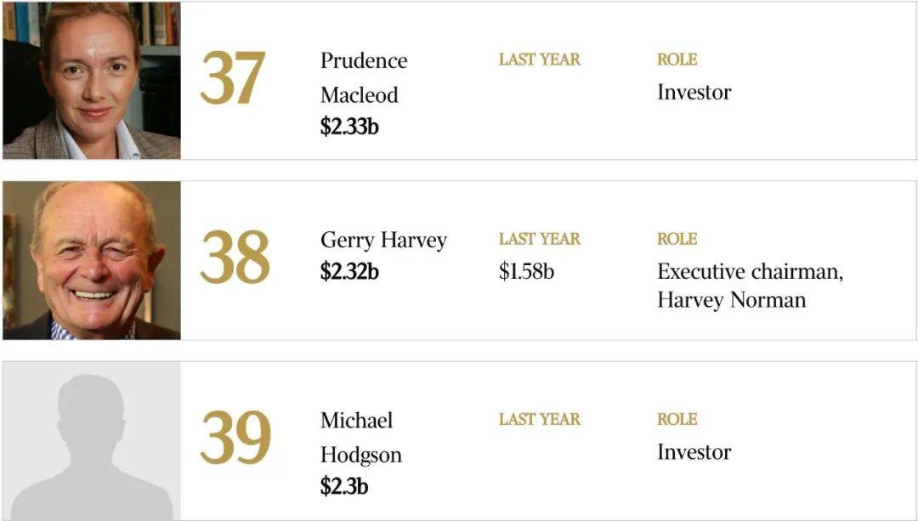Select the LAST YEAR label in Hodgson's row
The width and height of the screenshot is (918, 521).
(x=539, y=419)
